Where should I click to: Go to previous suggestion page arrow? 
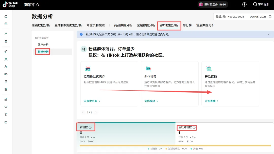point(83,112)
